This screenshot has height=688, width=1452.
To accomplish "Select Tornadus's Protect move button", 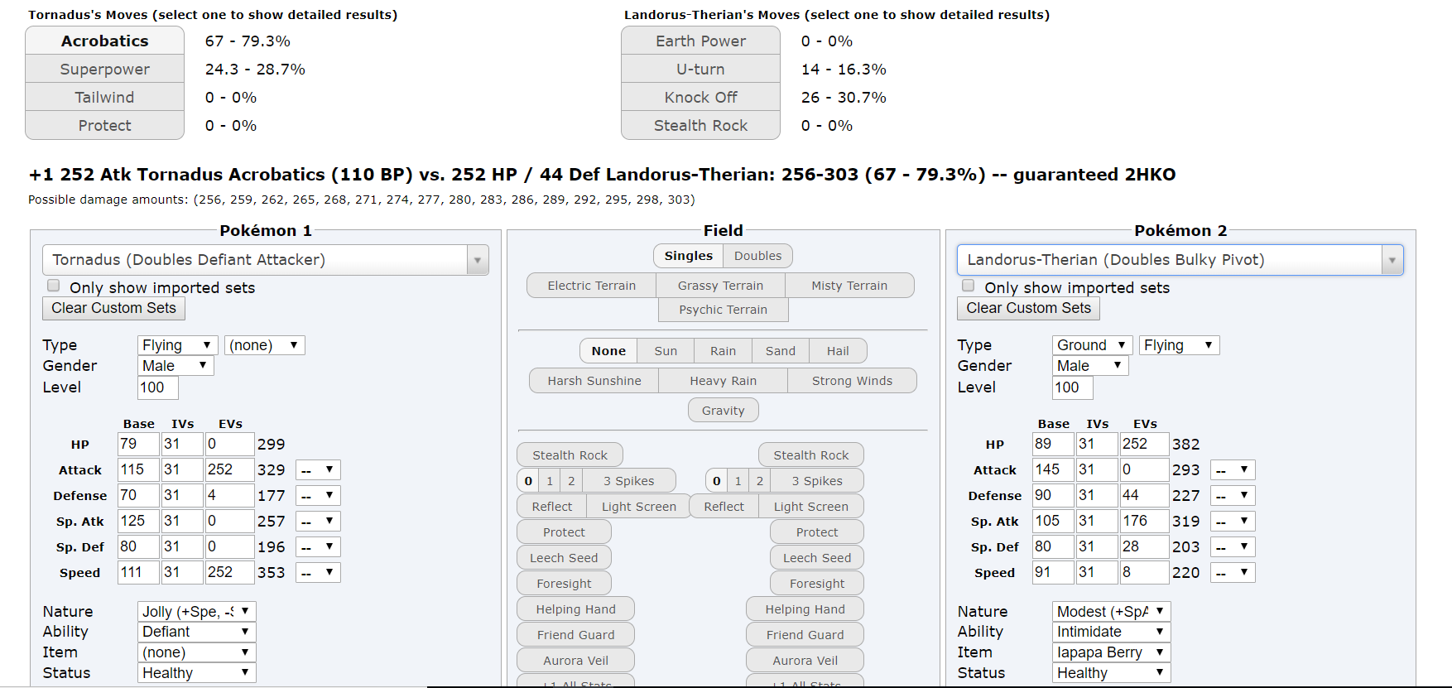I will point(105,125).
